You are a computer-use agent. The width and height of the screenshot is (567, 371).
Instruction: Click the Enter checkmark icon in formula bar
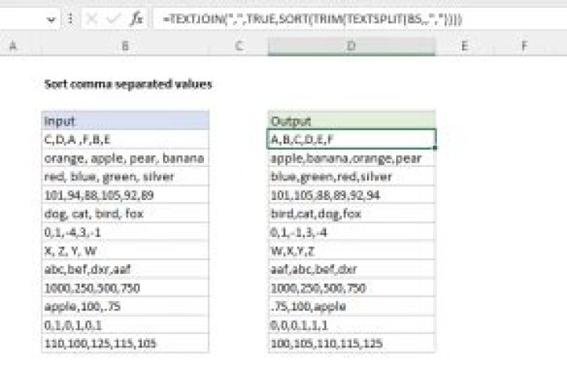click(x=113, y=17)
